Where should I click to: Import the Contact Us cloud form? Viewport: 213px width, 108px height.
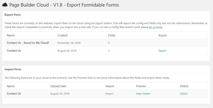pyautogui.click(x=109, y=94)
